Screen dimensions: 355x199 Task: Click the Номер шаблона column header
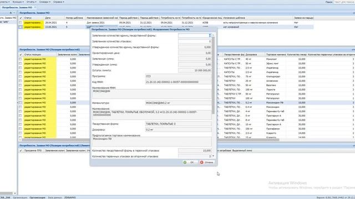click(75, 18)
